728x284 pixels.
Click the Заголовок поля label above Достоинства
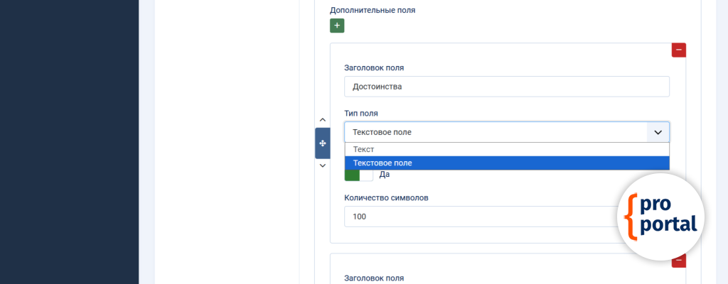tap(374, 67)
